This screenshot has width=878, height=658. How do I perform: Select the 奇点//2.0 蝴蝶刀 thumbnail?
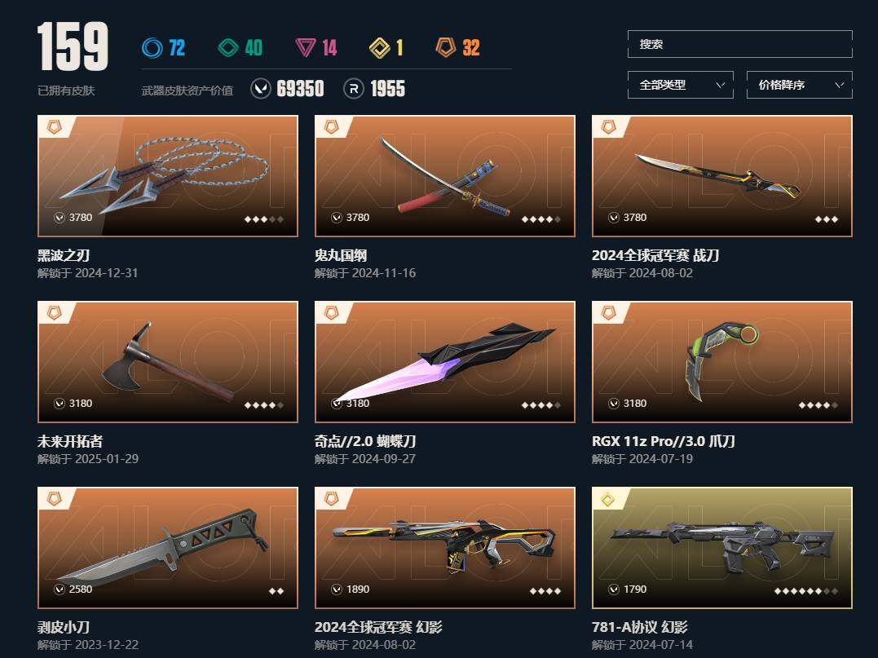[x=445, y=362]
